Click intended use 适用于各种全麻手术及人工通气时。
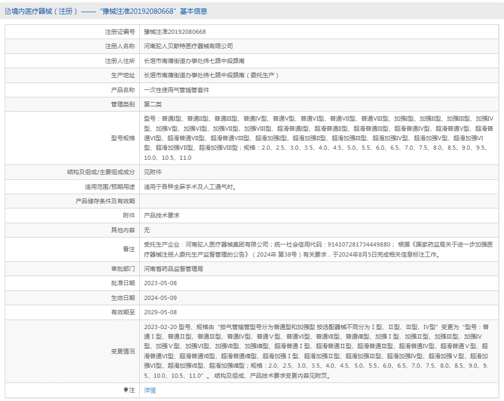 [191, 187]
